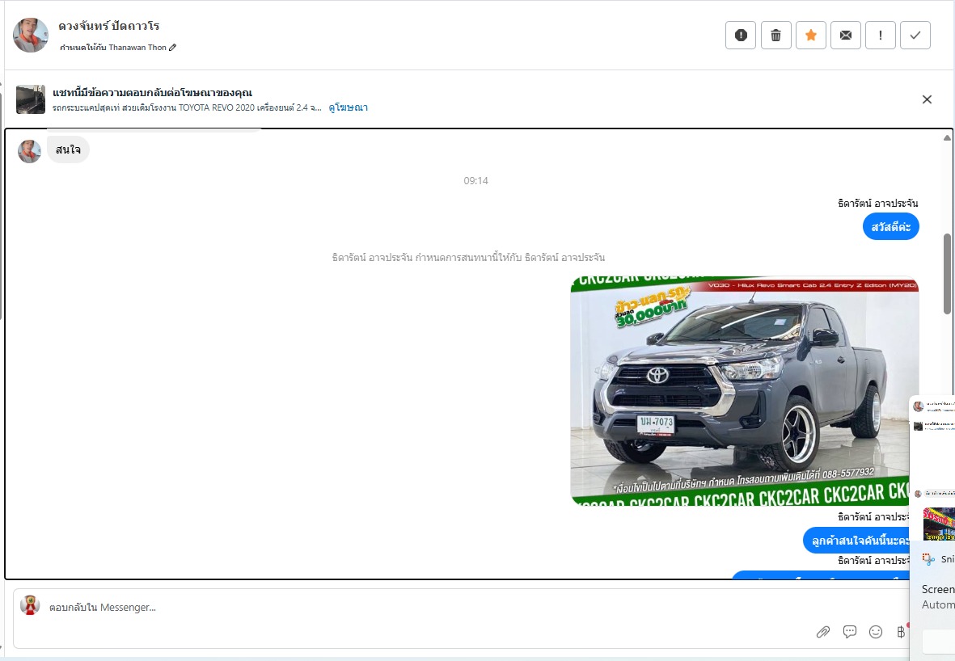
Task: Mark conversation done with checkmark icon
Action: point(915,35)
